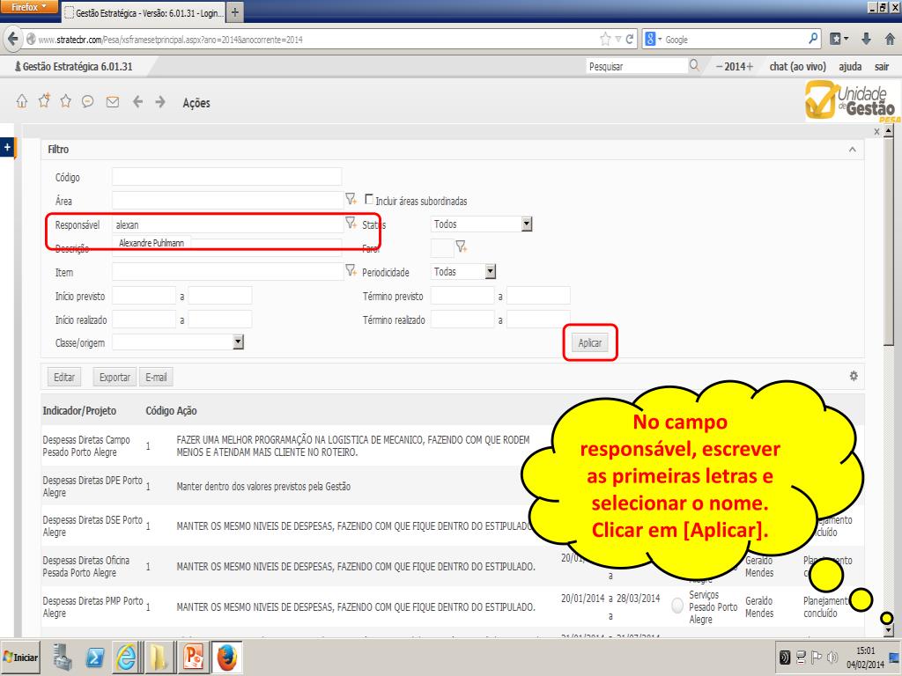Open PowerPoint from the taskbar
The width and height of the screenshot is (902, 676).
tap(194, 657)
